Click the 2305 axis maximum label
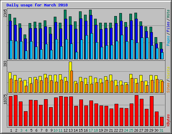This screenshot has height=134, width=172. click(x=5, y=13)
